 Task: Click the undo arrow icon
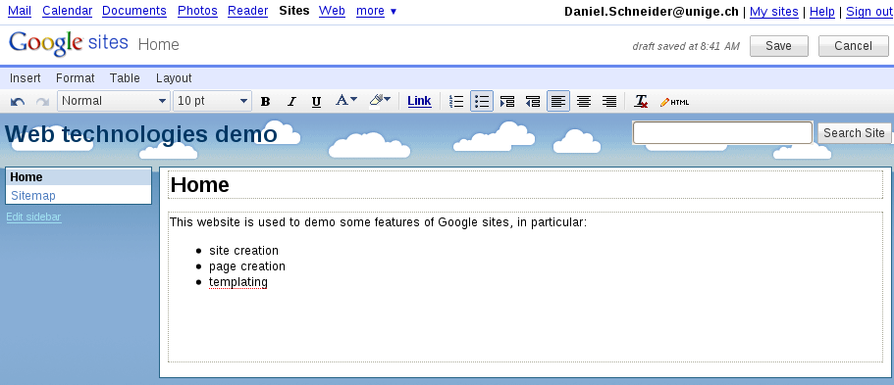click(x=18, y=101)
